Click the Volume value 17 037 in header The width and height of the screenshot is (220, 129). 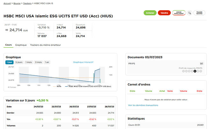point(42,36)
